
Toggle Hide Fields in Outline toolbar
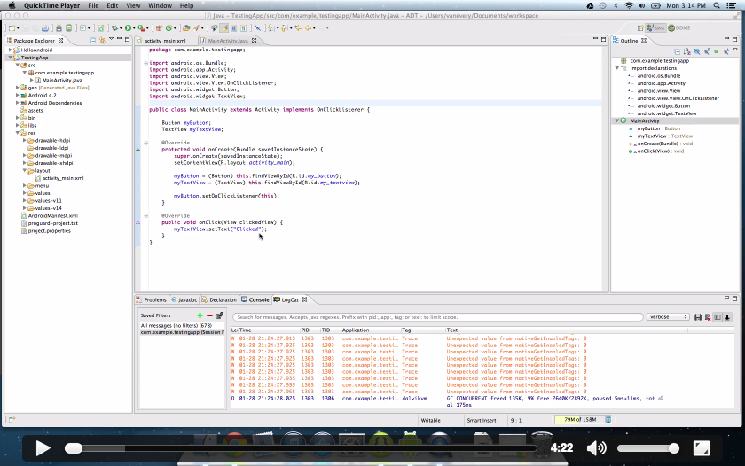click(697, 51)
